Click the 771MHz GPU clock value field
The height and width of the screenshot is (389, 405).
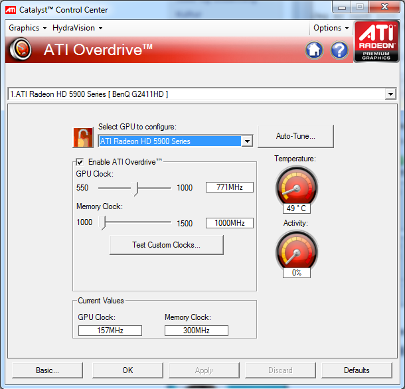[229, 187]
